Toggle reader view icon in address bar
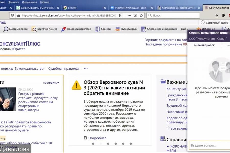 tap(121, 15)
